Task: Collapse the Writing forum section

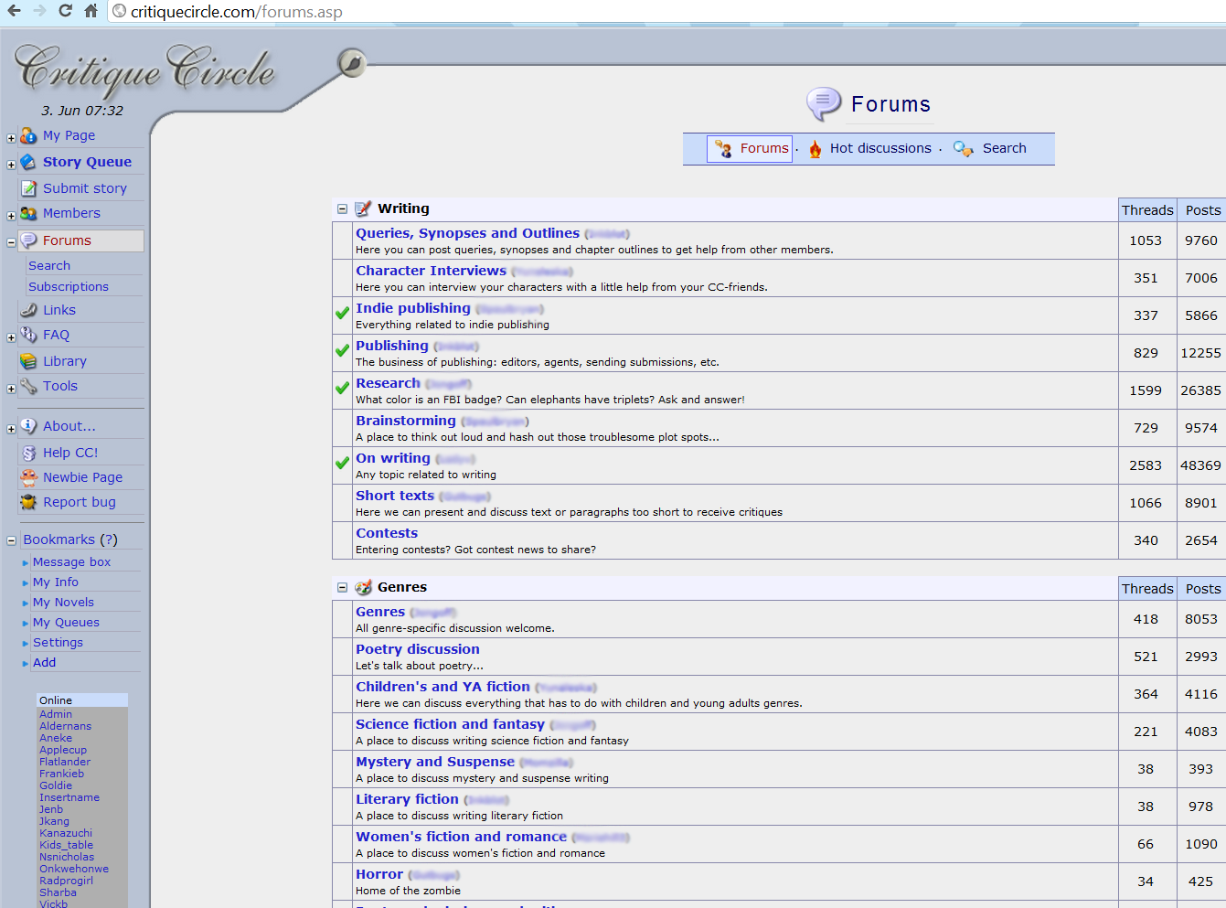Action: click(342, 208)
